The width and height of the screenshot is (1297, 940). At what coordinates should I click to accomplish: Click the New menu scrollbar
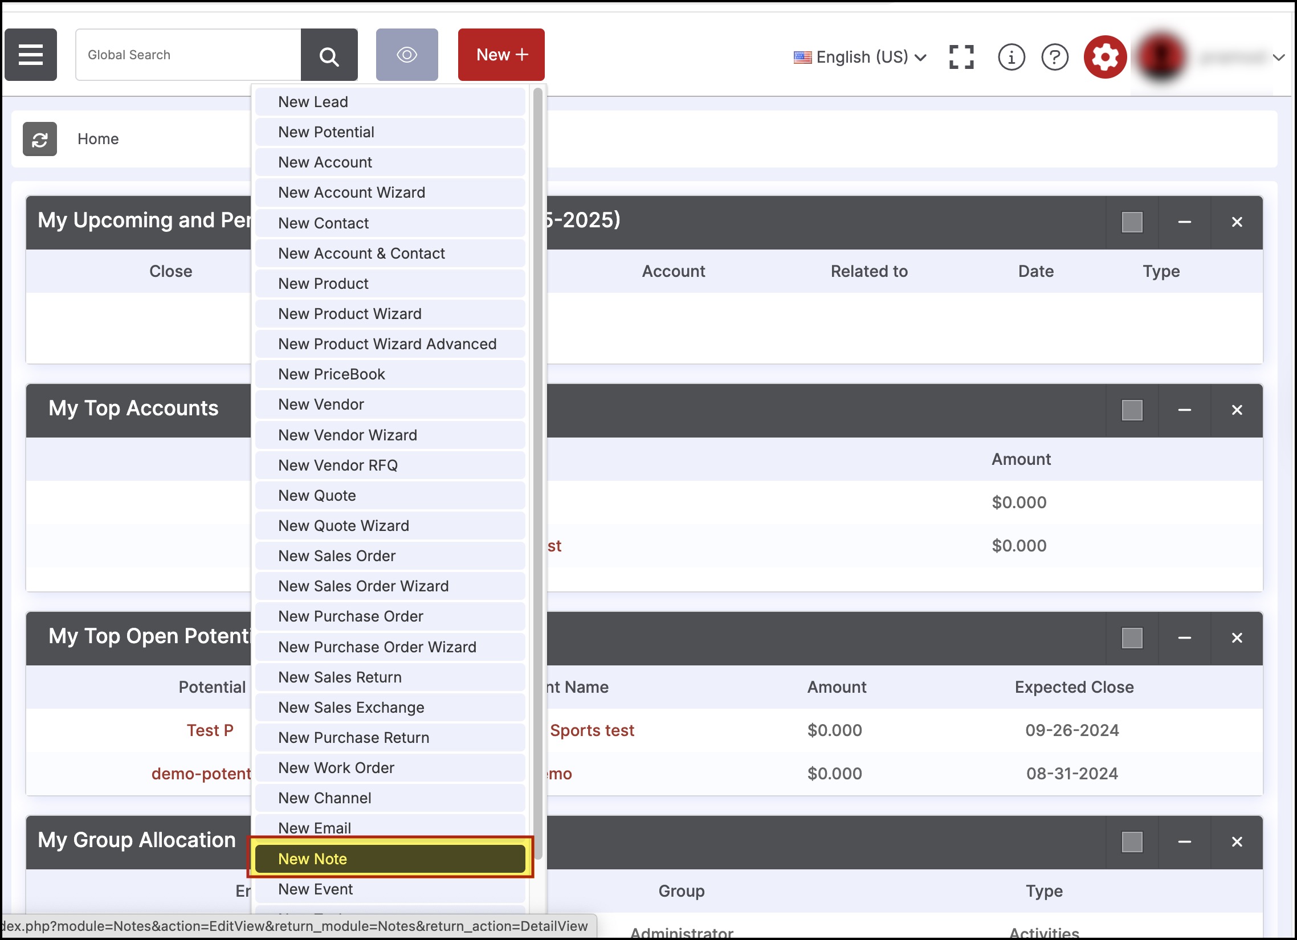[537, 473]
